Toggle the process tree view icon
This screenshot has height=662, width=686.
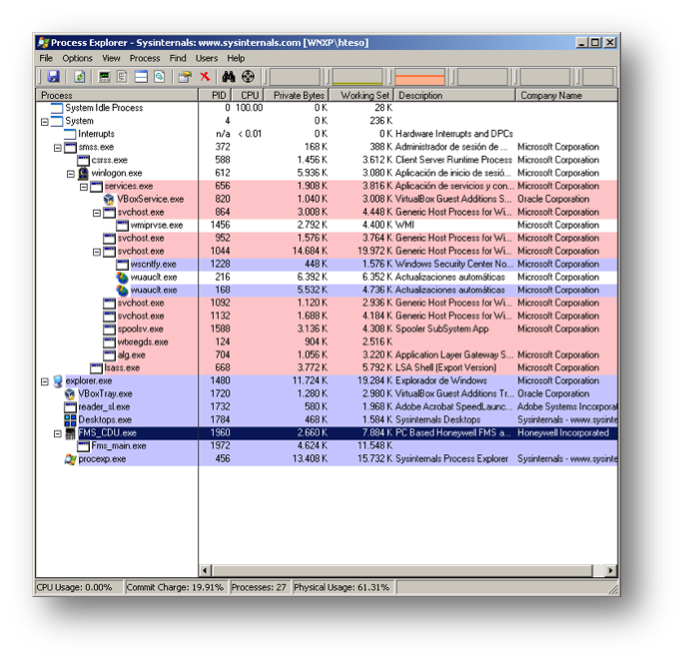coord(122,77)
